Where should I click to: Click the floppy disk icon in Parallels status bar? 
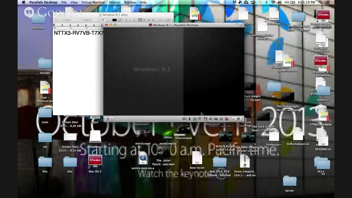point(205,119)
